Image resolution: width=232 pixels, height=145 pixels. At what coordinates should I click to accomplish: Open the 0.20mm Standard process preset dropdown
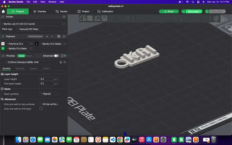pos(31,62)
